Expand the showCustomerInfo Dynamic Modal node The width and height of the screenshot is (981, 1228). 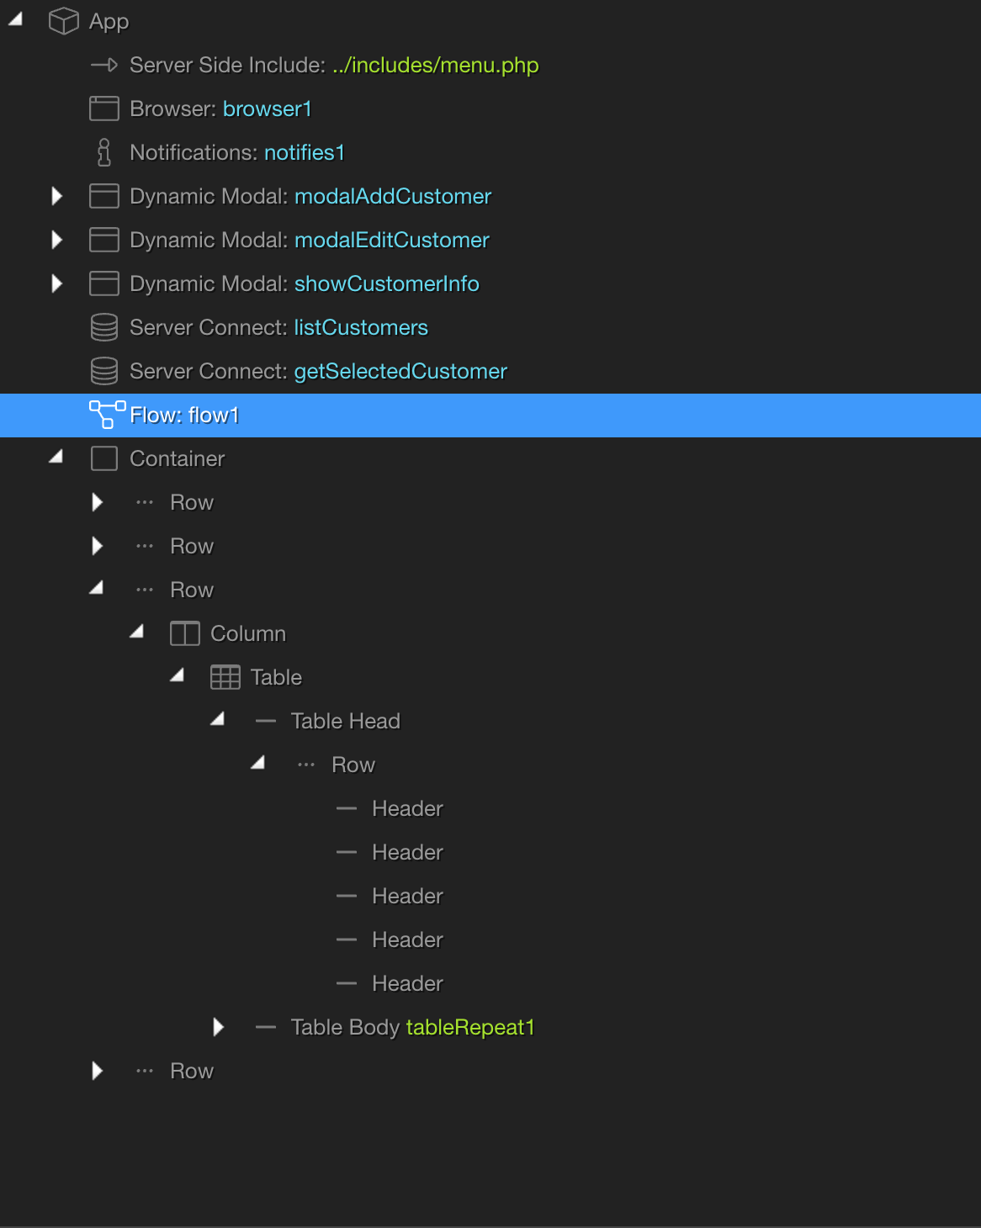(x=56, y=283)
